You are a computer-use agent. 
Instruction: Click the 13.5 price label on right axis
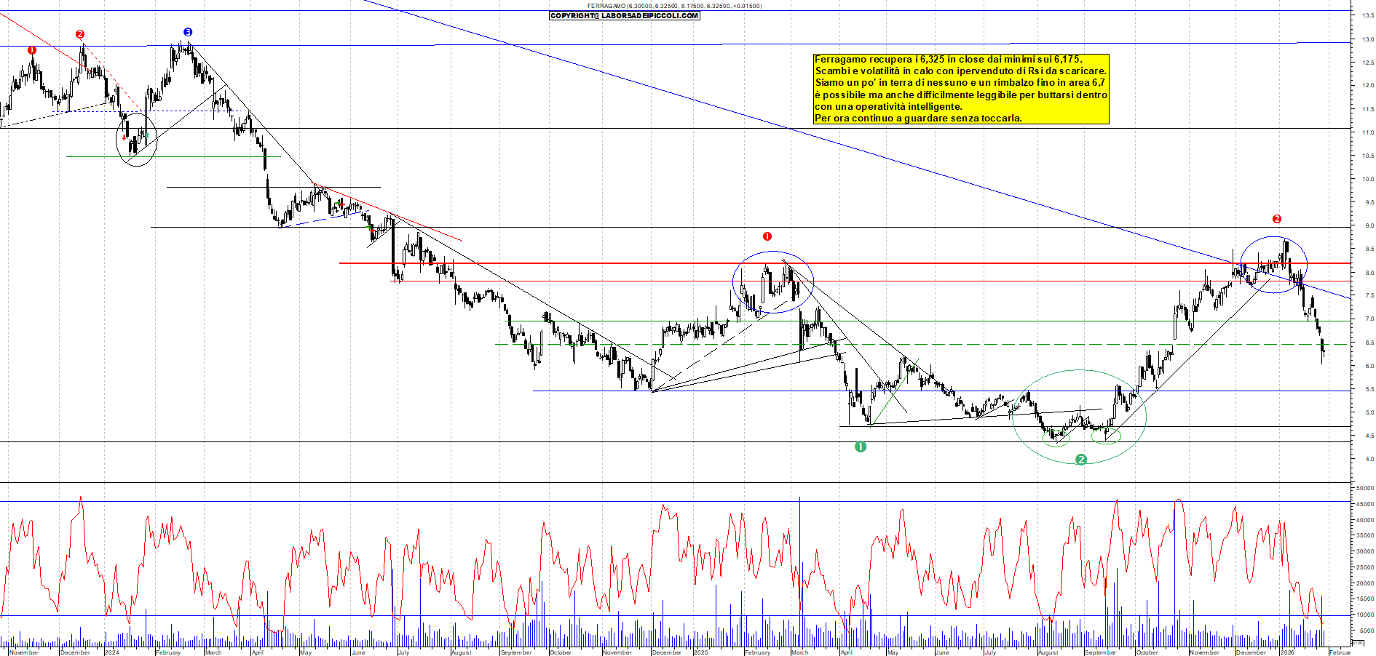1364,15
